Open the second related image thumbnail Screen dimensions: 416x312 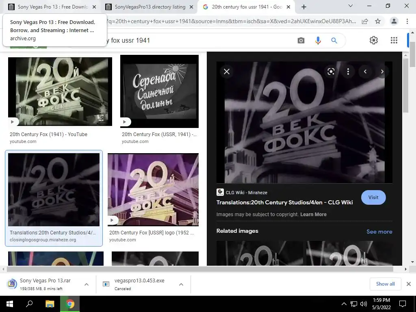point(349,253)
